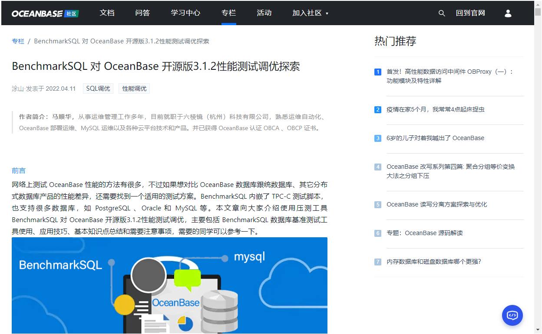Open article 专题：OceanBase 源码解读

pyautogui.click(x=425, y=233)
